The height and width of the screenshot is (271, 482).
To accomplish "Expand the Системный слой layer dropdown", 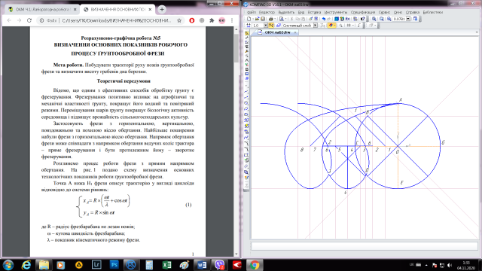I will point(316,26).
